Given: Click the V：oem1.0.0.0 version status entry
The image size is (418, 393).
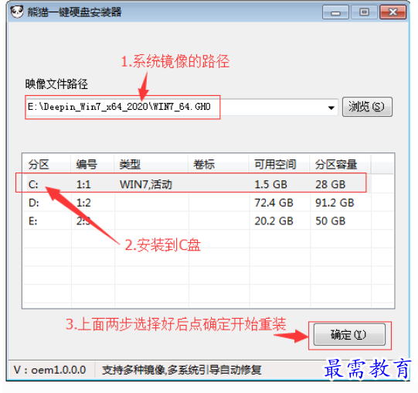Looking at the screenshot, I should (x=50, y=370).
